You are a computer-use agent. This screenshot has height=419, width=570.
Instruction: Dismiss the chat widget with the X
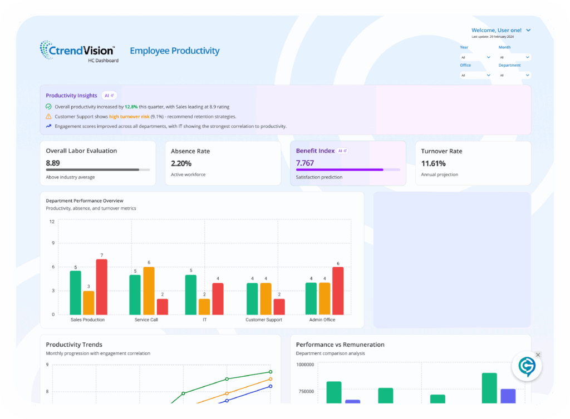click(538, 355)
